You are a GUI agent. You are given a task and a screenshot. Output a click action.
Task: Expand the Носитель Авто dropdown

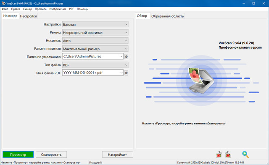click(95, 41)
